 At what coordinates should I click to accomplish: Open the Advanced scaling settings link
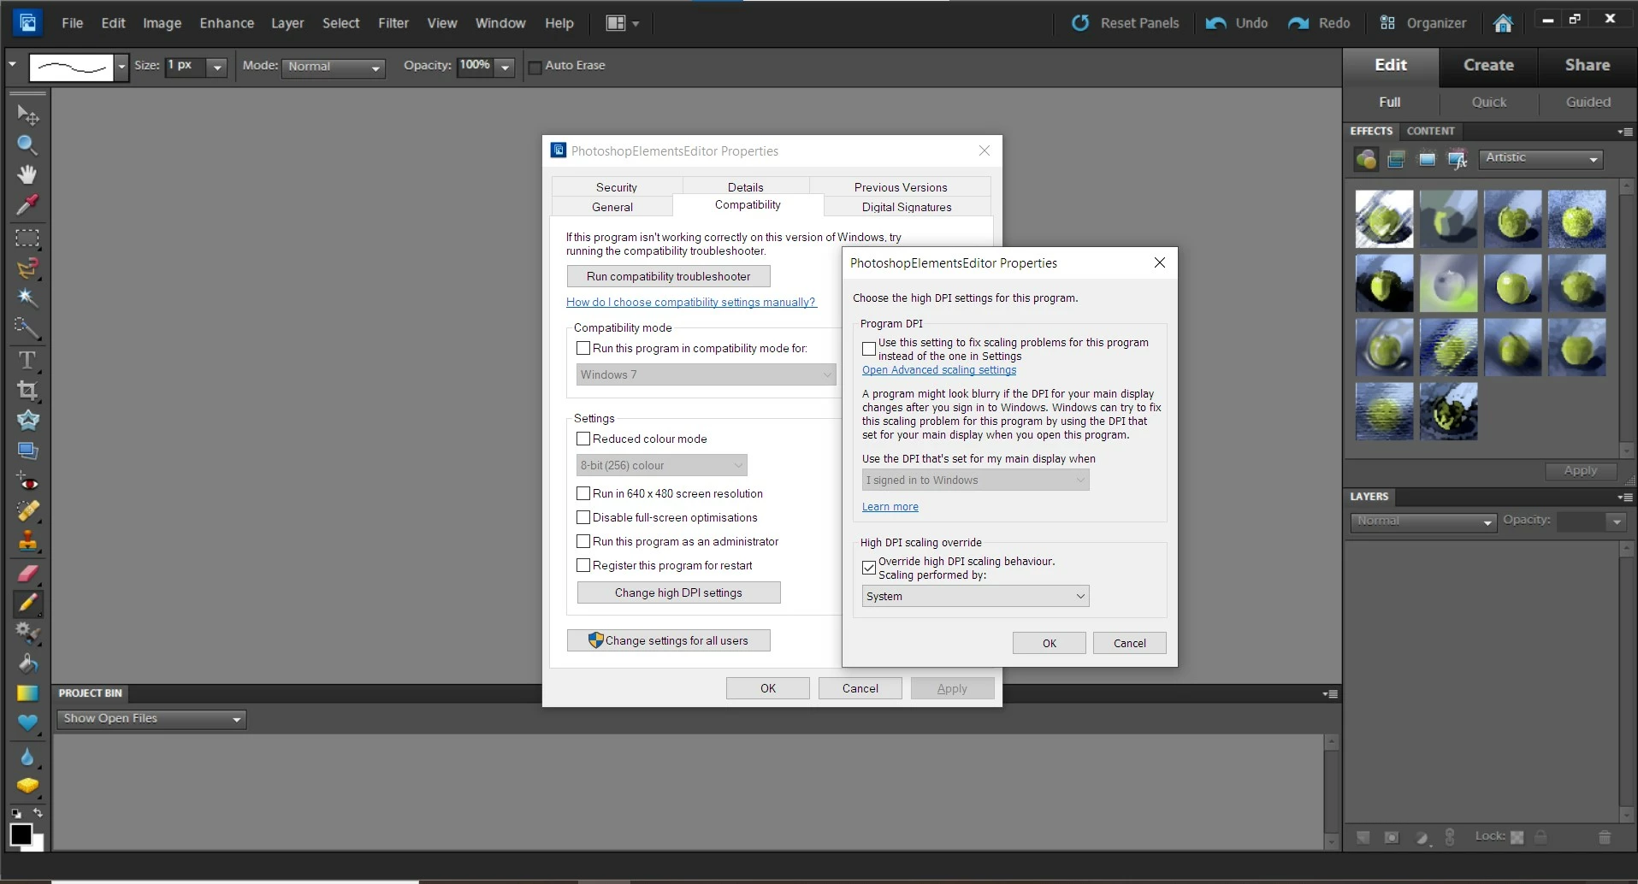939,370
